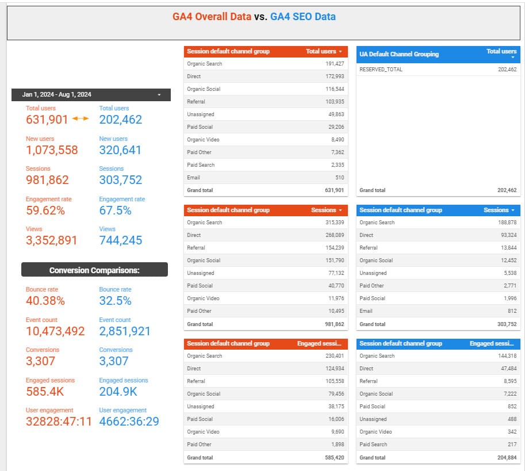Click the orange Engagement rate value 59.62%
This screenshot has width=525, height=471.
pos(45,210)
